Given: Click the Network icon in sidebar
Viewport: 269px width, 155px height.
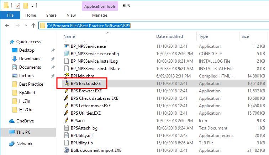Looking at the screenshot, I should pos(12,144).
